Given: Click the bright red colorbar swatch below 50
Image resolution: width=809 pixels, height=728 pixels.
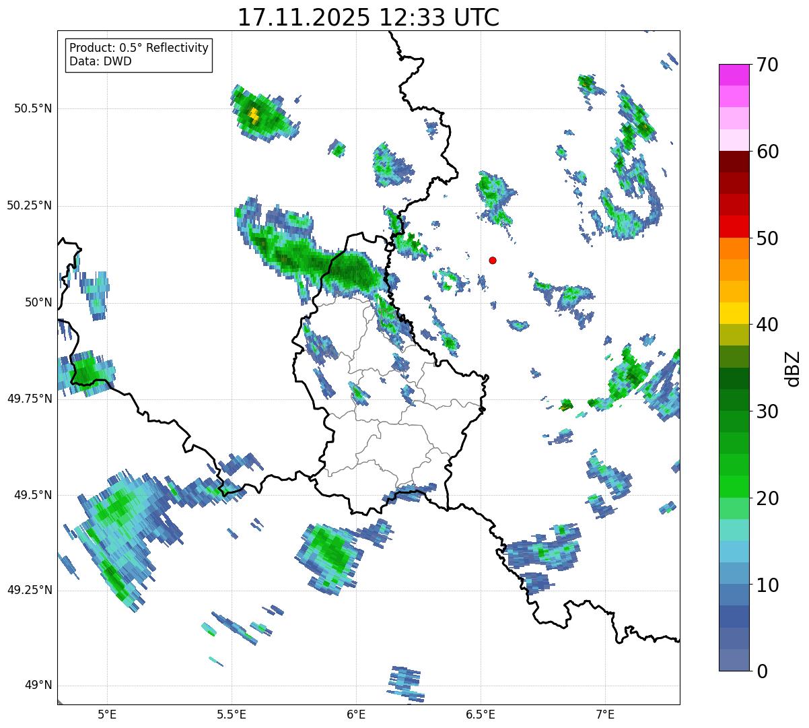Looking at the screenshot, I should click(x=735, y=227).
